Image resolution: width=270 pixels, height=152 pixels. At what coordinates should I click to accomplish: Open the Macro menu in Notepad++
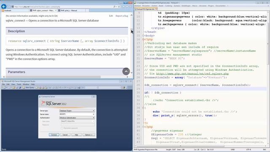(x=194, y=5)
